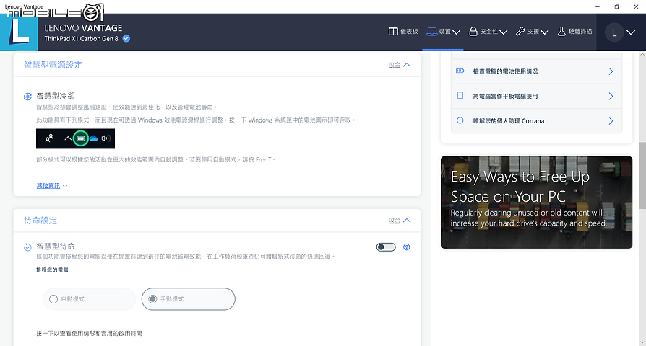The width and height of the screenshot is (646, 346).
Task: Open the 安全性 security menu
Action: [x=488, y=32]
